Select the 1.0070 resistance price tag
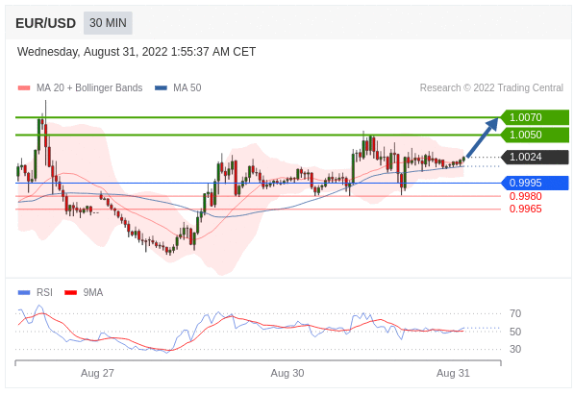The image size is (574, 395). pyautogui.click(x=535, y=117)
